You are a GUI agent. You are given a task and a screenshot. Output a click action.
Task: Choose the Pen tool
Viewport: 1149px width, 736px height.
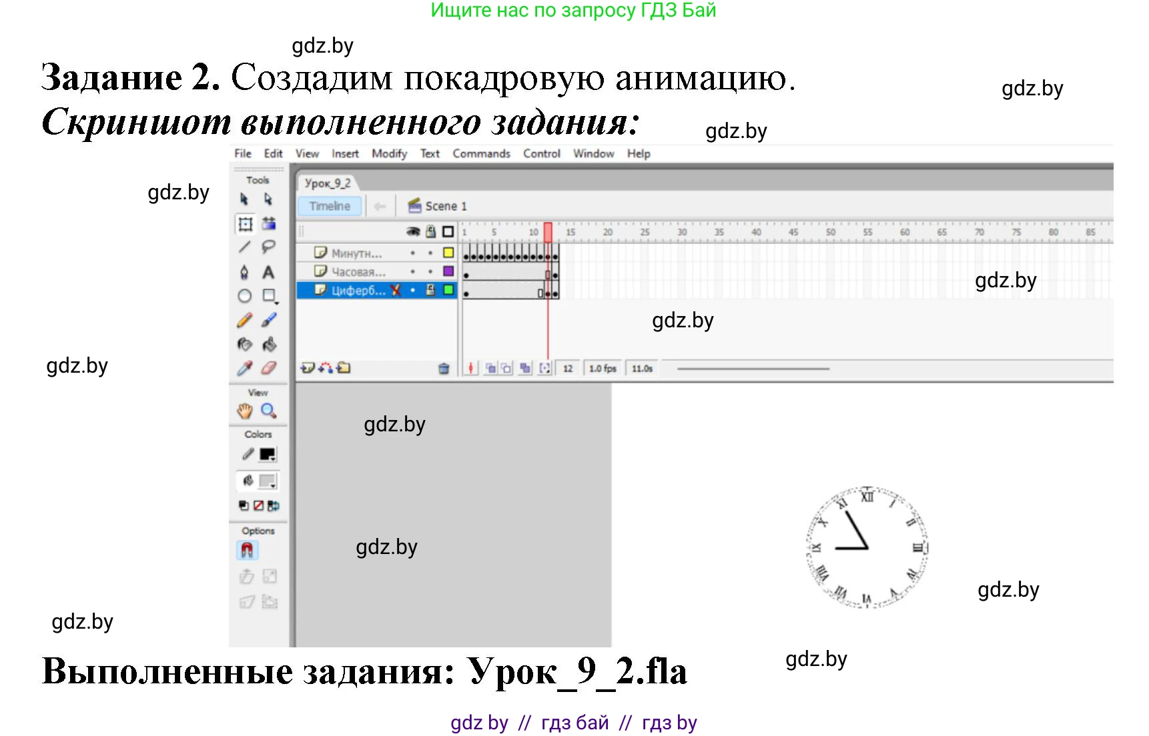245,272
